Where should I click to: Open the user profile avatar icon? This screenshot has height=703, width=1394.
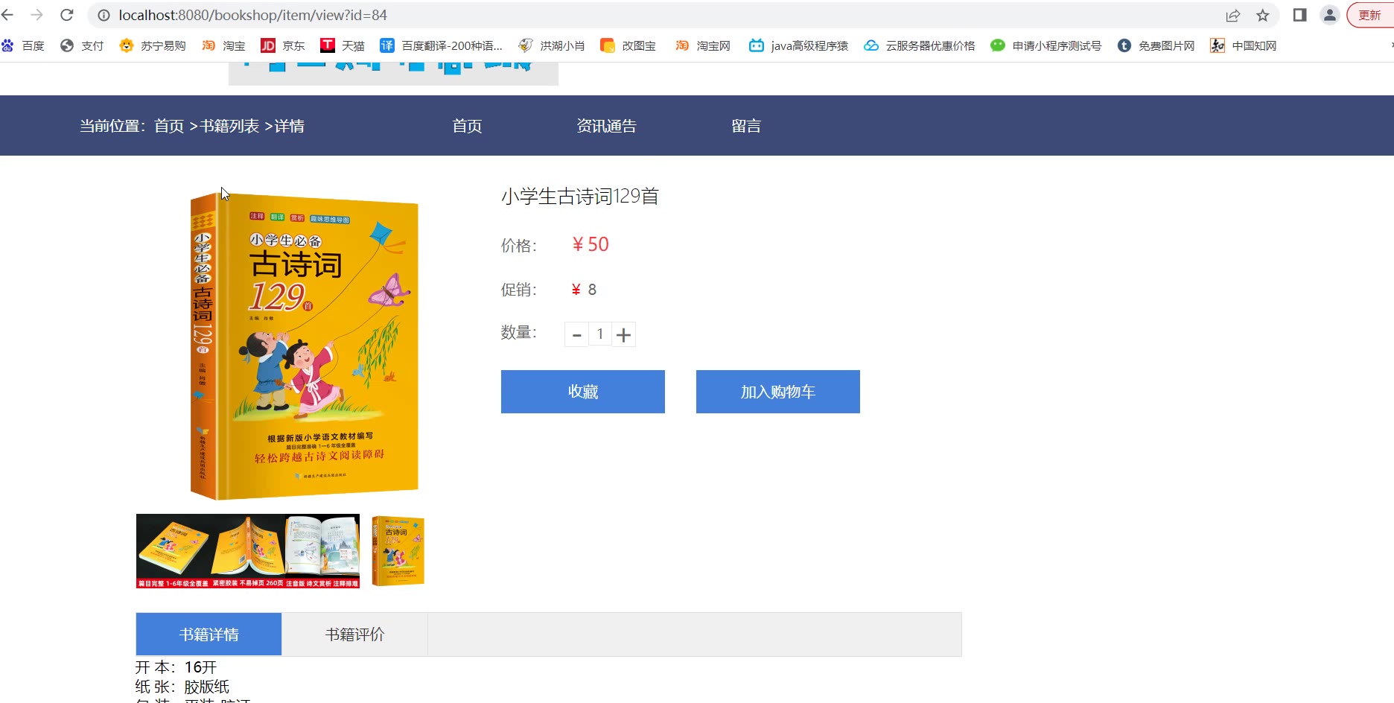tap(1330, 15)
